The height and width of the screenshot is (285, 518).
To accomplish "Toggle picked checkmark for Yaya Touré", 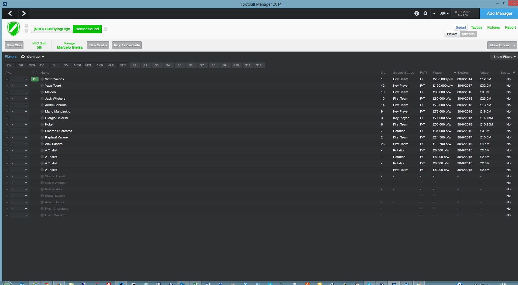I will point(7,86).
